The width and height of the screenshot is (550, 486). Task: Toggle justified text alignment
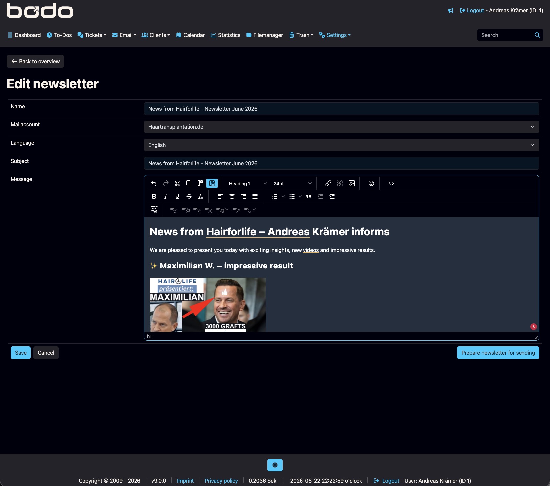point(255,196)
